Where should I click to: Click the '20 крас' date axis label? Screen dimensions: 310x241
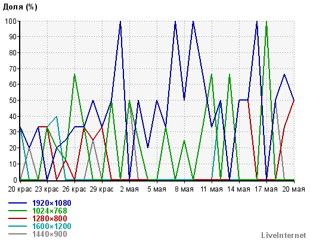(20, 189)
